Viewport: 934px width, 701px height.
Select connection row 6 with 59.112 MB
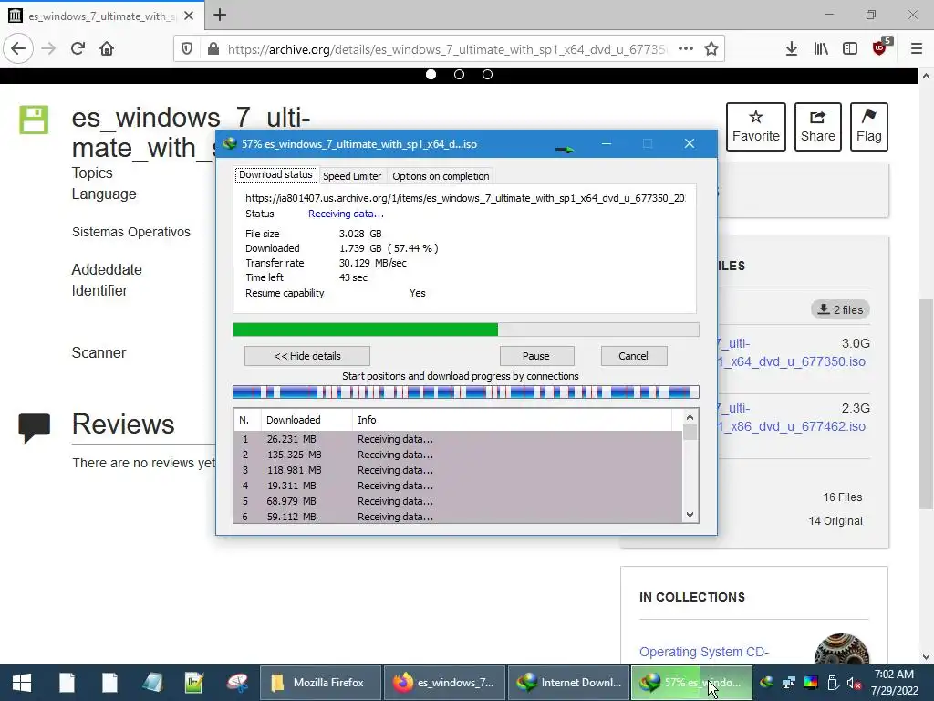click(x=458, y=517)
